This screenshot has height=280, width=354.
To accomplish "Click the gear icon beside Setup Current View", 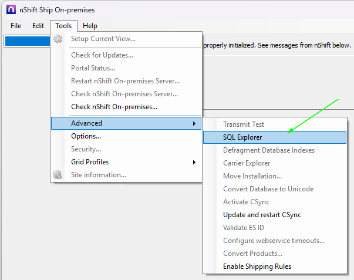I will pos(58,39).
